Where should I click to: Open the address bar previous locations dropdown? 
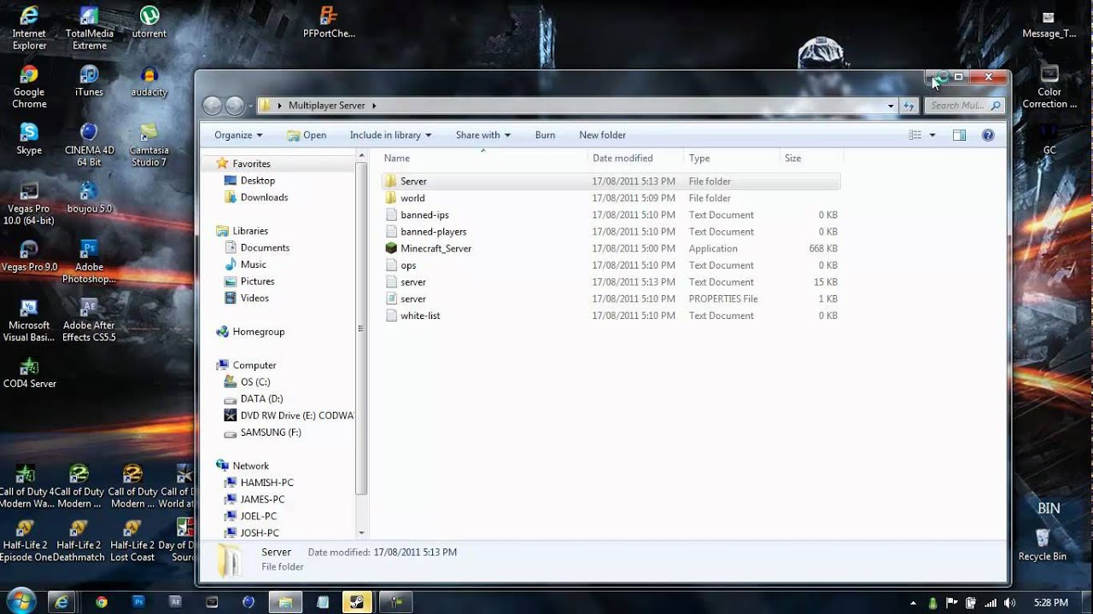(x=891, y=106)
